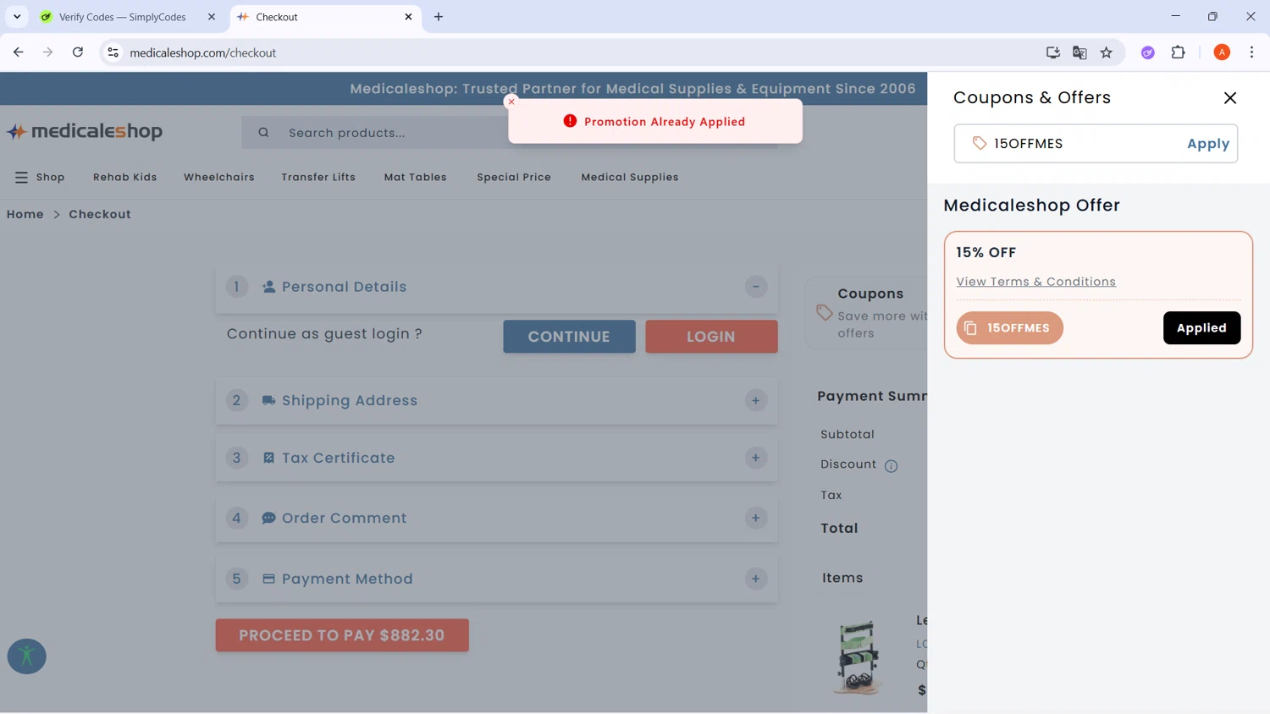Click the LOGIN button

click(711, 337)
